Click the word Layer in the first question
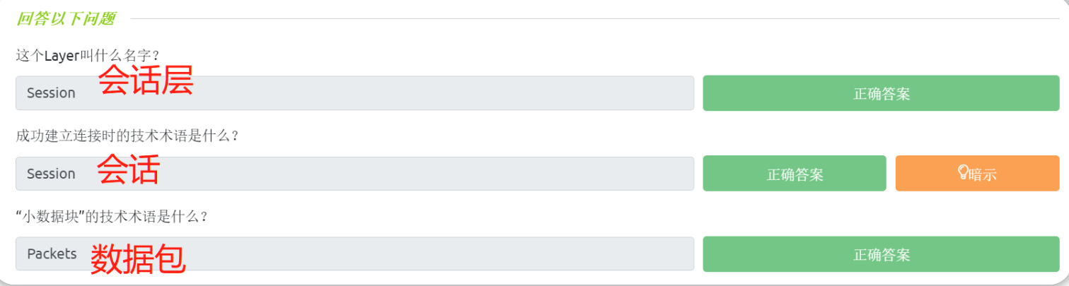This screenshot has width=1069, height=286. 62,56
